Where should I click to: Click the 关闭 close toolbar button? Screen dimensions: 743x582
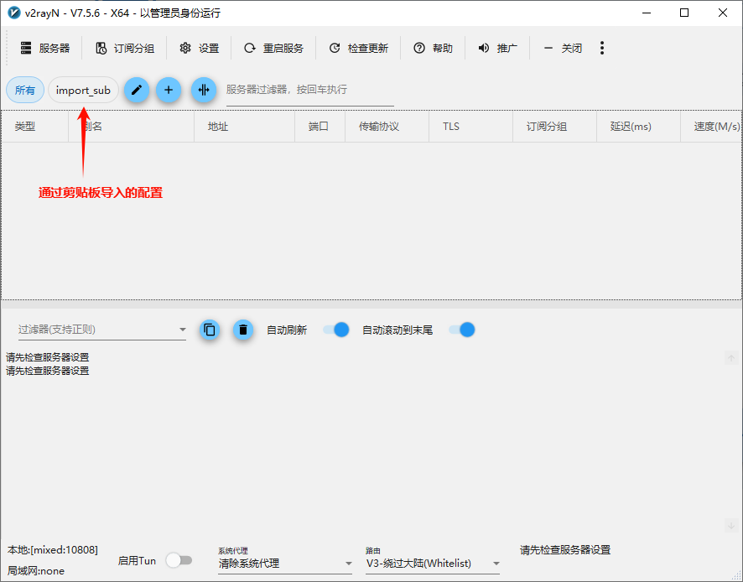563,48
